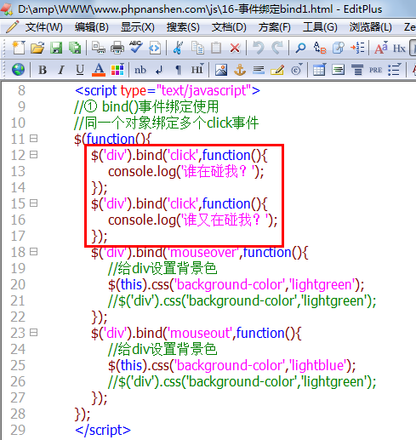
Task: Insert image tag icon
Action: [x=221, y=70]
